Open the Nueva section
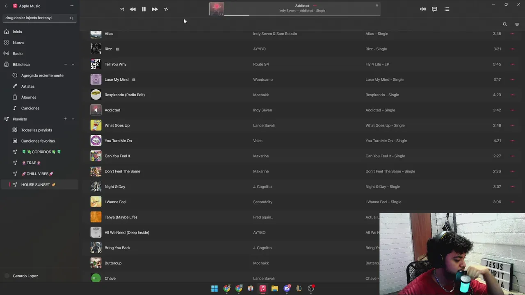The width and height of the screenshot is (525, 295). coord(18,43)
